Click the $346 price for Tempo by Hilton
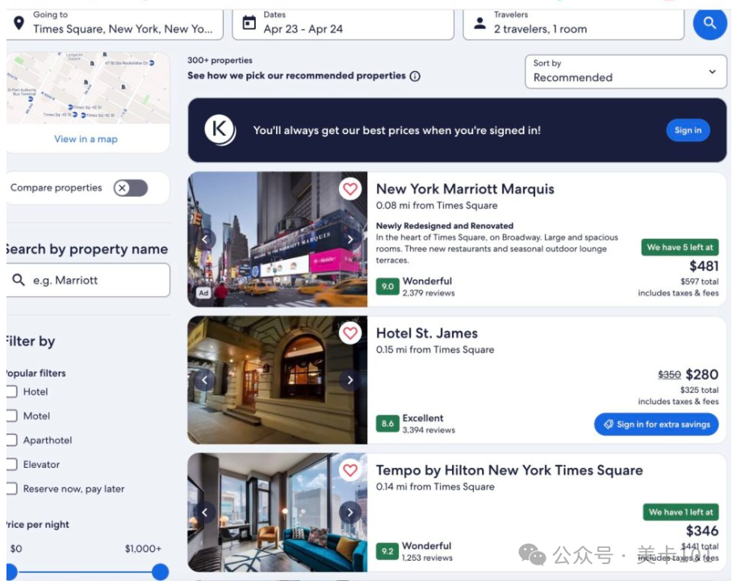This screenshot has width=737, height=585. pos(701,530)
